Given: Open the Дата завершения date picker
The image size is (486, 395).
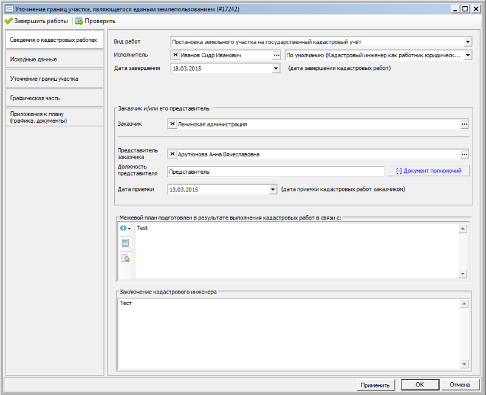Looking at the screenshot, I should click(275, 69).
